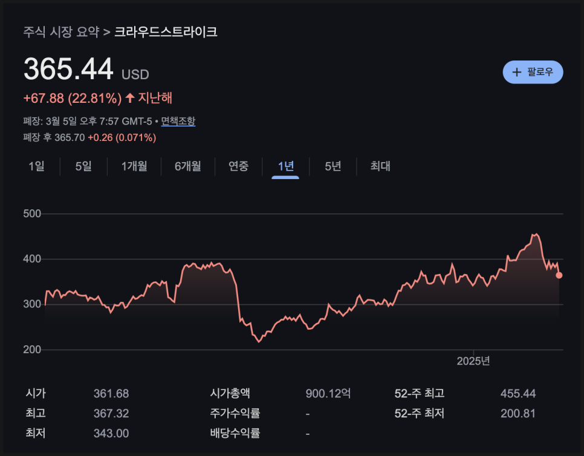Click the 팔로우 follow button

533,72
